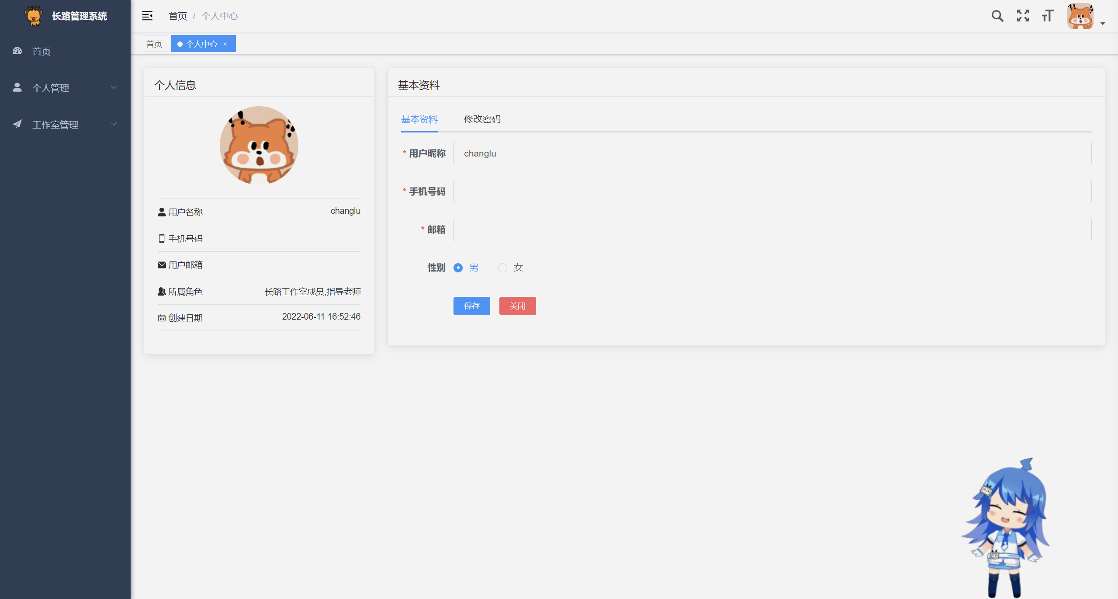Click the person icon for 个人管理
Viewport: 1118px width, 599px height.
point(17,87)
